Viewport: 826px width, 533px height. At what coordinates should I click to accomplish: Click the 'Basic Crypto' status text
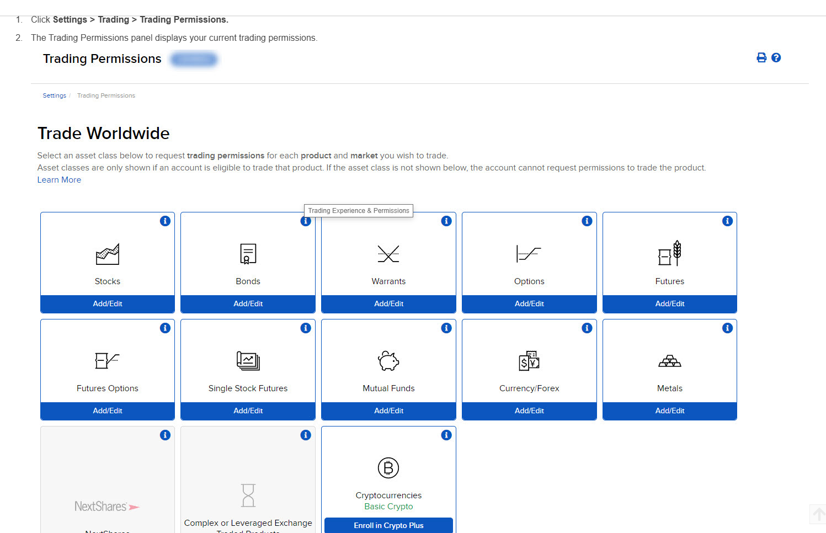click(388, 507)
